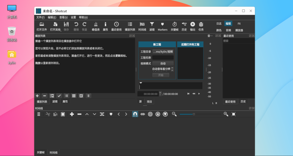Toggle scrub while dragging eye icon
This screenshot has width=293, height=156.
pyautogui.click(x=143, y=114)
